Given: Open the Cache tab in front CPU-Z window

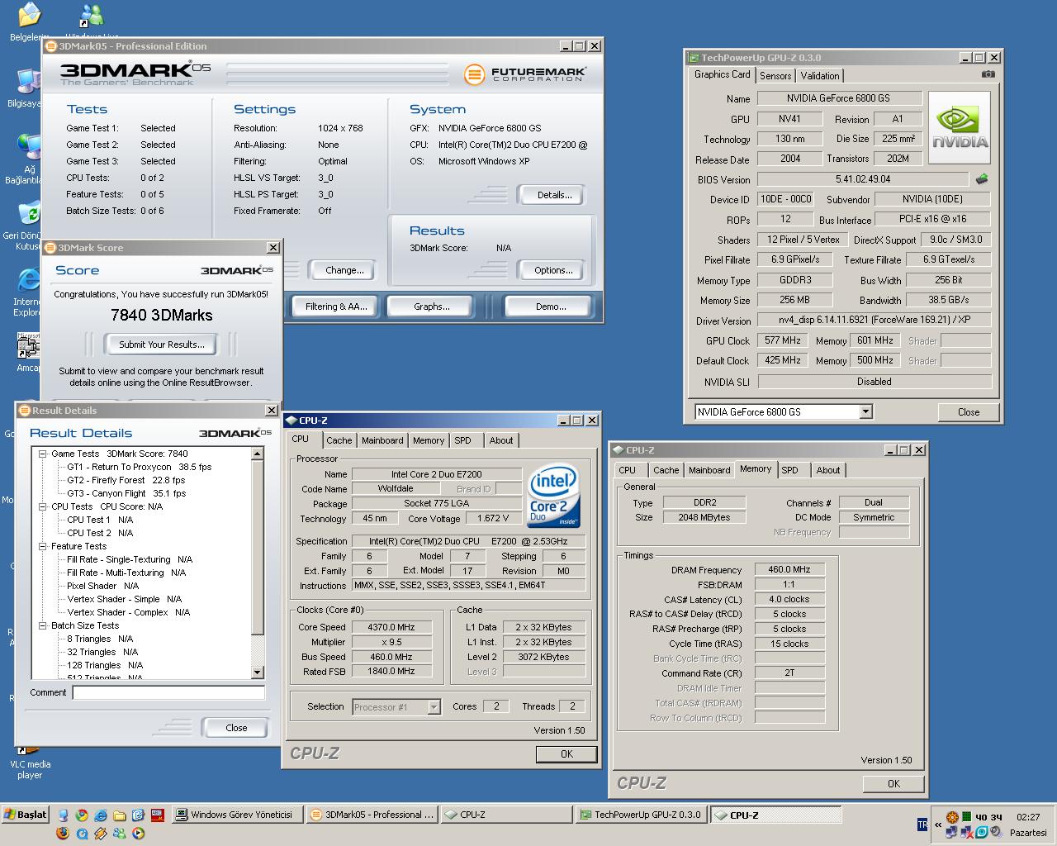Looking at the screenshot, I should [339, 440].
